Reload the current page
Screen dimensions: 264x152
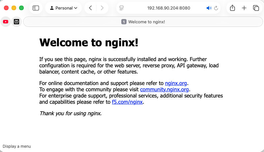pyautogui.click(x=216, y=8)
